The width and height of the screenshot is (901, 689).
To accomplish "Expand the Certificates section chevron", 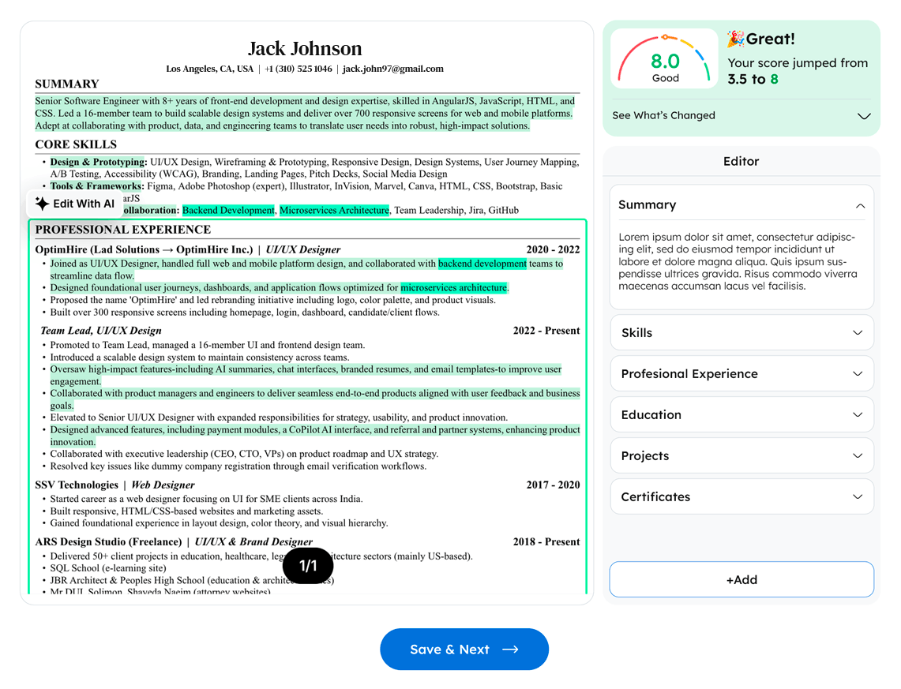I will coord(858,496).
